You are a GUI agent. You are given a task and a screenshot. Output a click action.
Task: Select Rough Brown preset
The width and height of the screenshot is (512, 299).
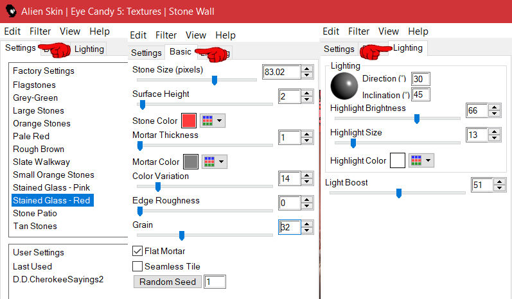pos(38,149)
